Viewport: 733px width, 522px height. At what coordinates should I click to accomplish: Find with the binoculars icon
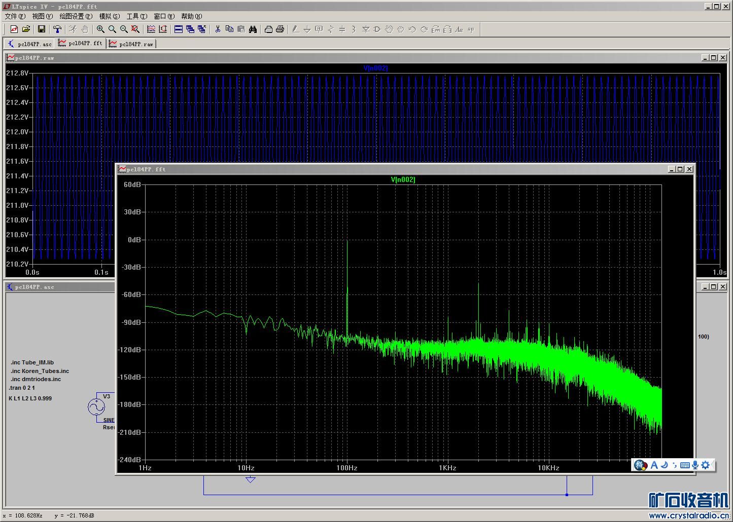point(253,29)
